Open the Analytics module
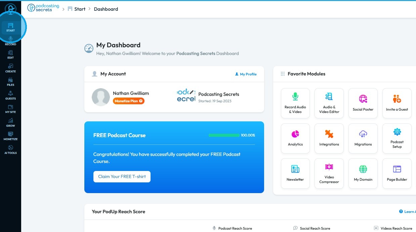The image size is (416, 232). point(295,138)
